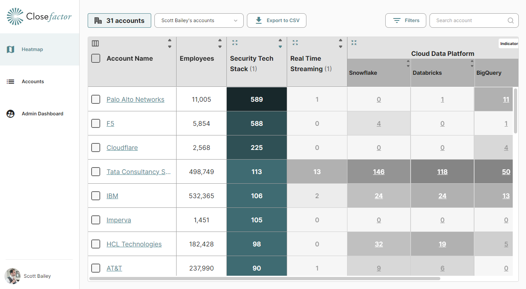This screenshot has width=526, height=289.
Task: Sort by Real Time Streaming arrows
Action: [x=341, y=43]
